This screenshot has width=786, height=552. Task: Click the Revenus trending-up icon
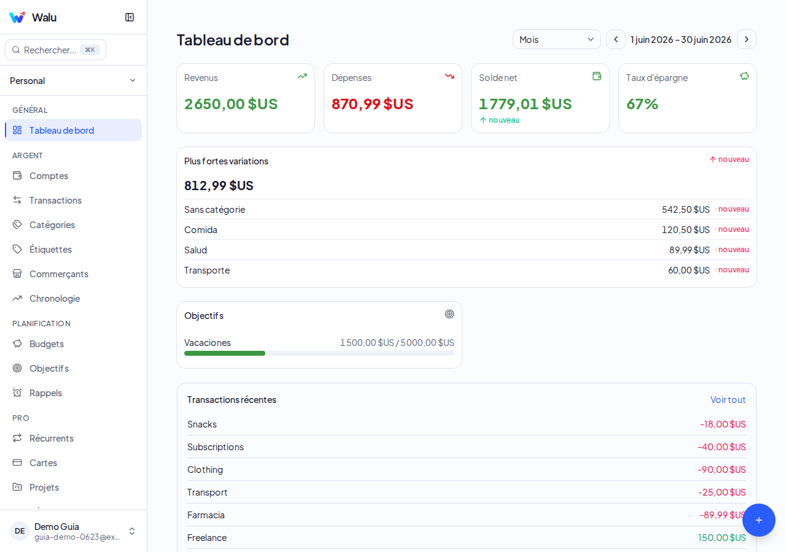click(x=302, y=76)
